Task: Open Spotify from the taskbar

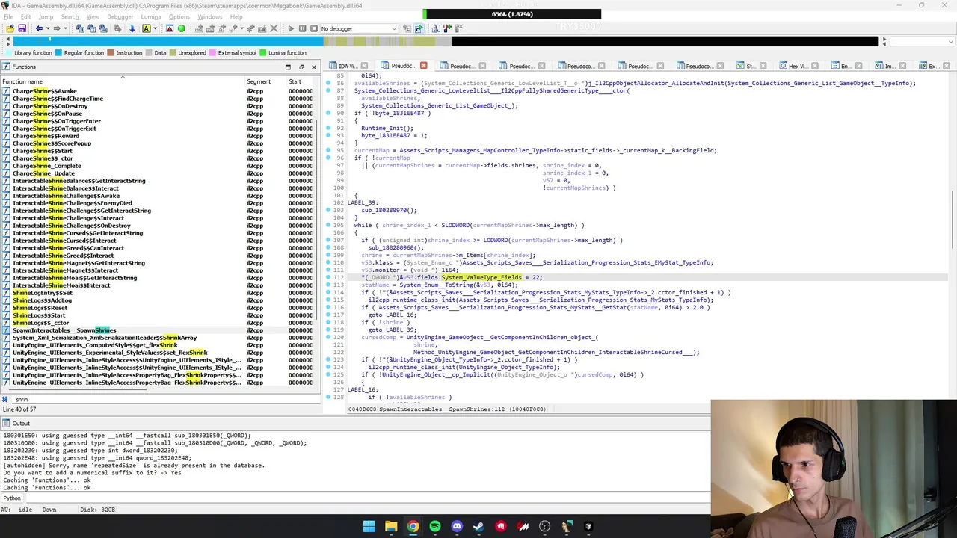Action: pos(435,526)
